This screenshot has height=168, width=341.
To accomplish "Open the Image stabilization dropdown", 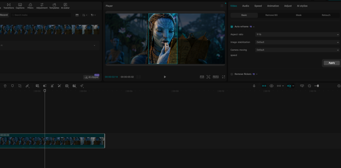I will [297, 42].
